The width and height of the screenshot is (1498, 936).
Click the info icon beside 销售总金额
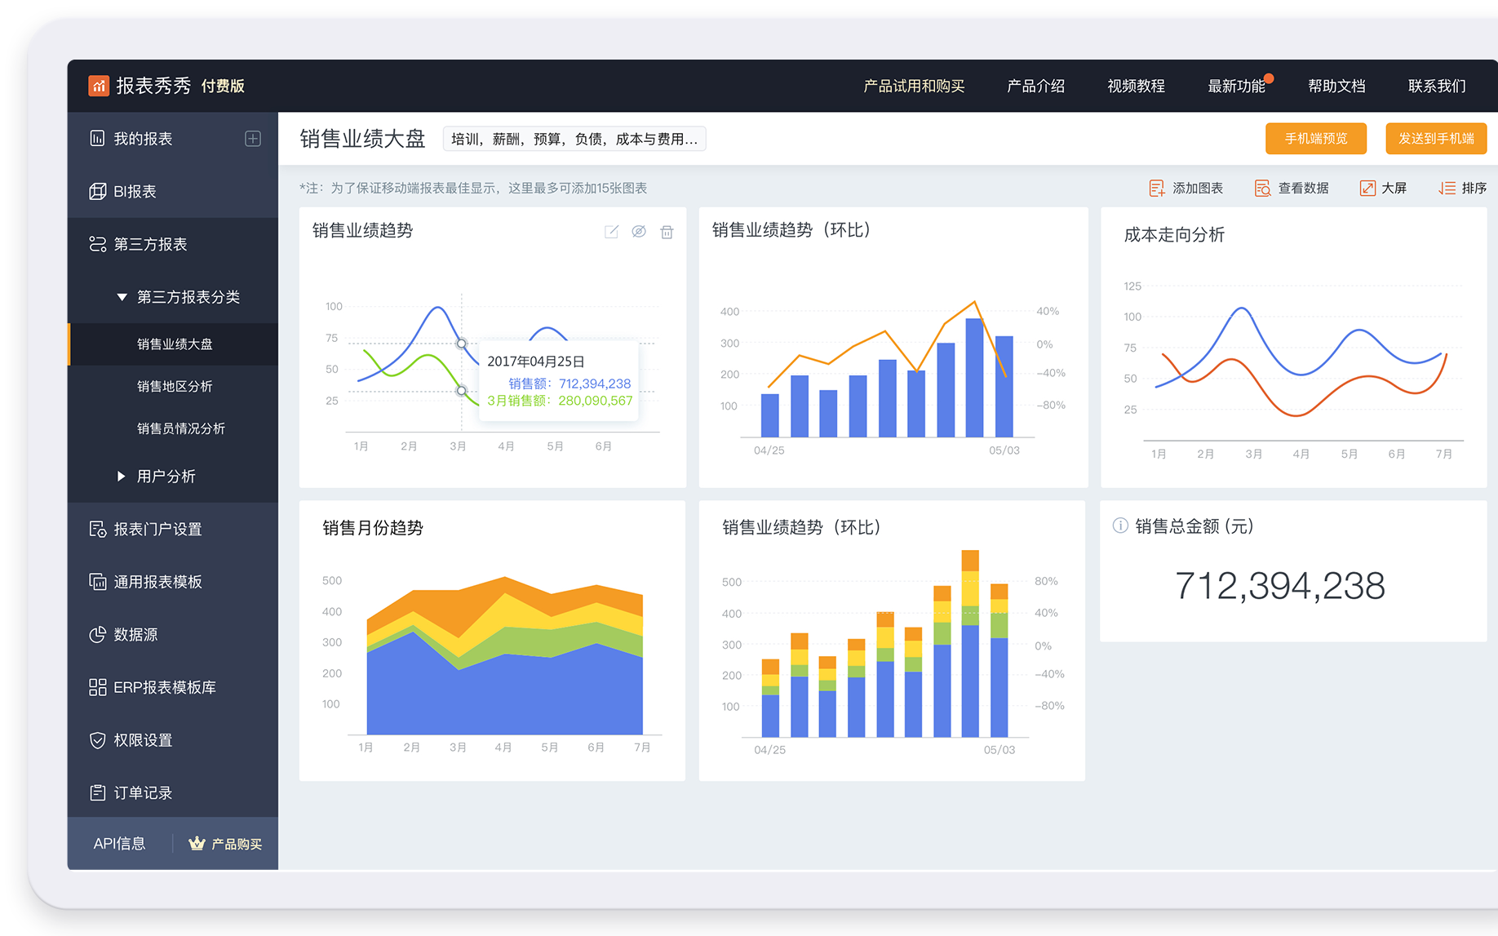pyautogui.click(x=1120, y=526)
